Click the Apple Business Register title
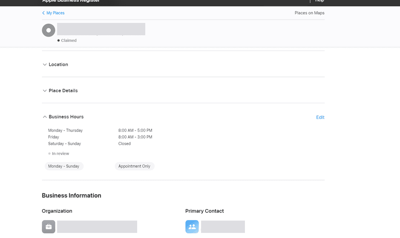 click(71, 1)
